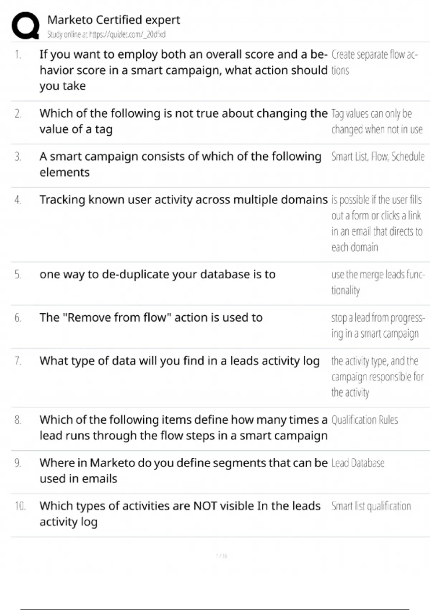Click the 'use the merge leads functionality' answer
This screenshot has height=610, width=430.
378,282
